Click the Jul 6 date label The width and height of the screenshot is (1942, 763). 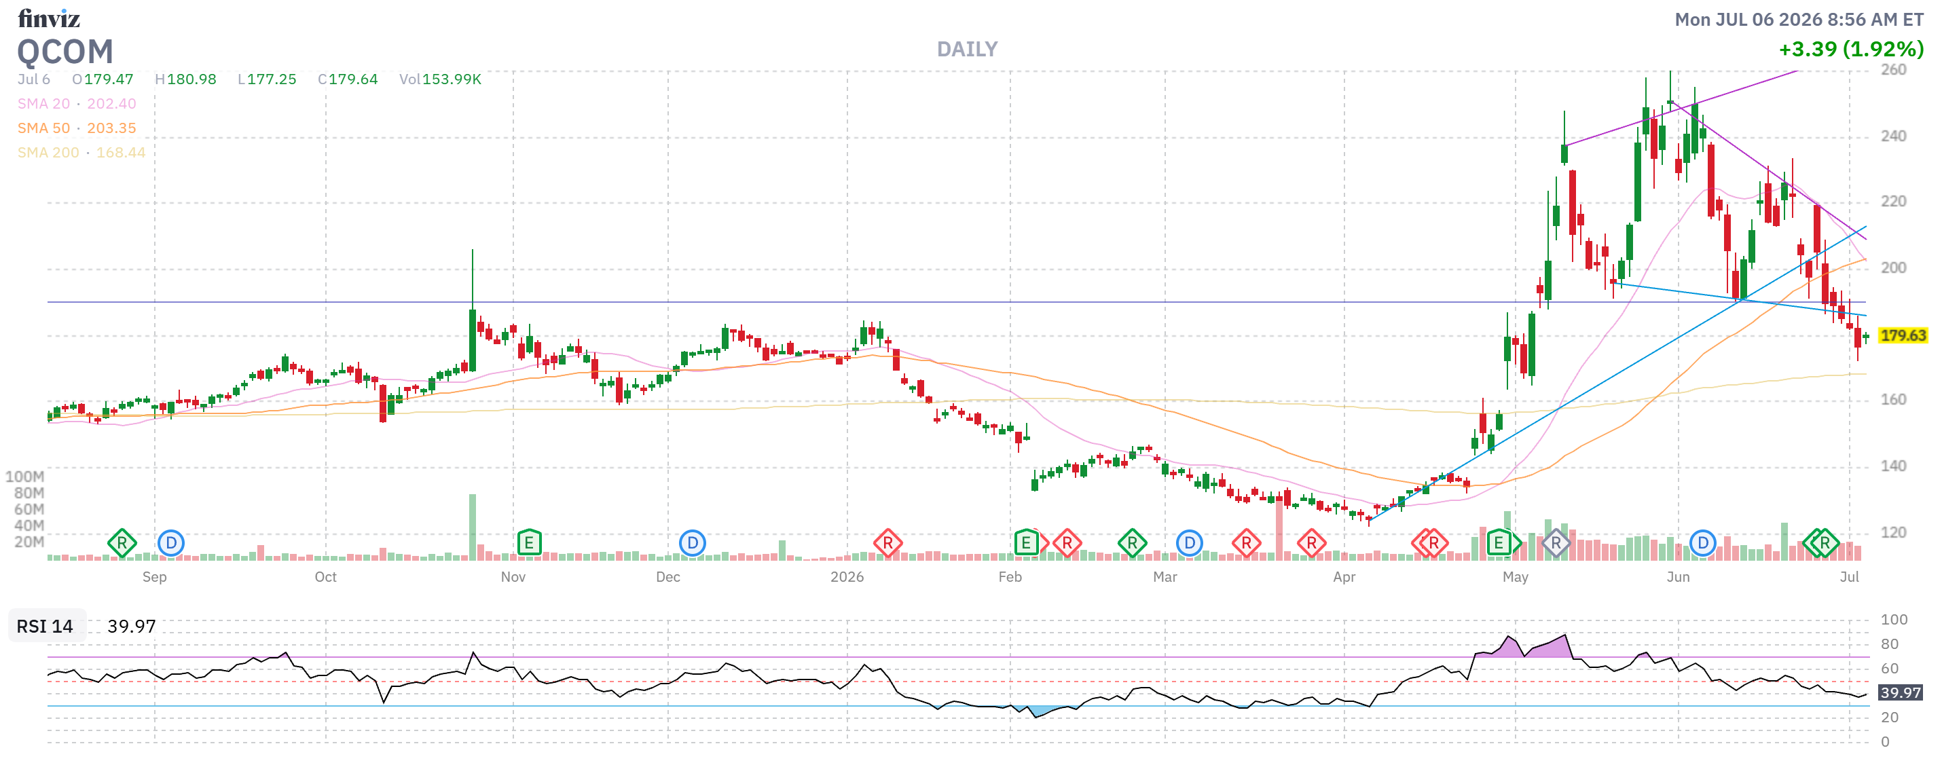coord(34,79)
